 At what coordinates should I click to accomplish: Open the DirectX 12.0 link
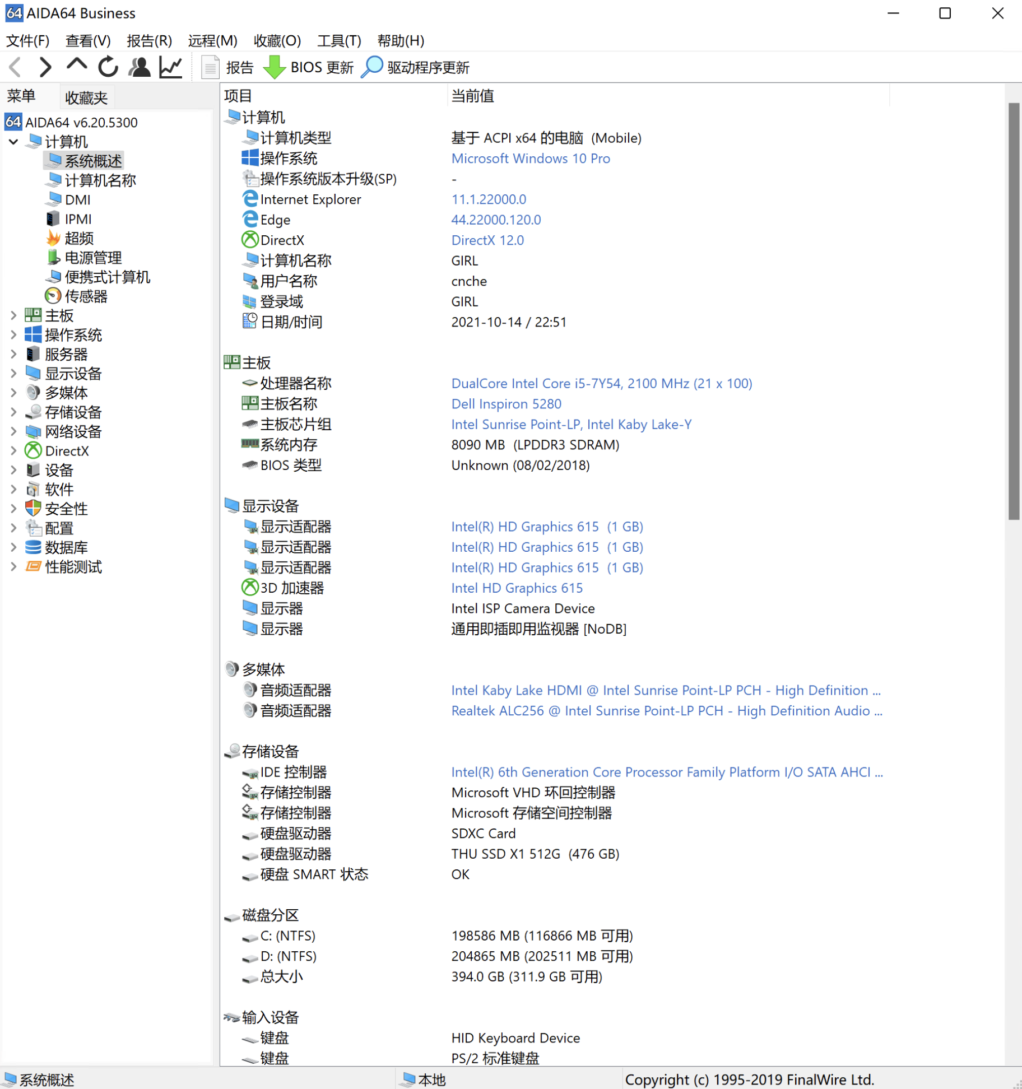tap(487, 240)
